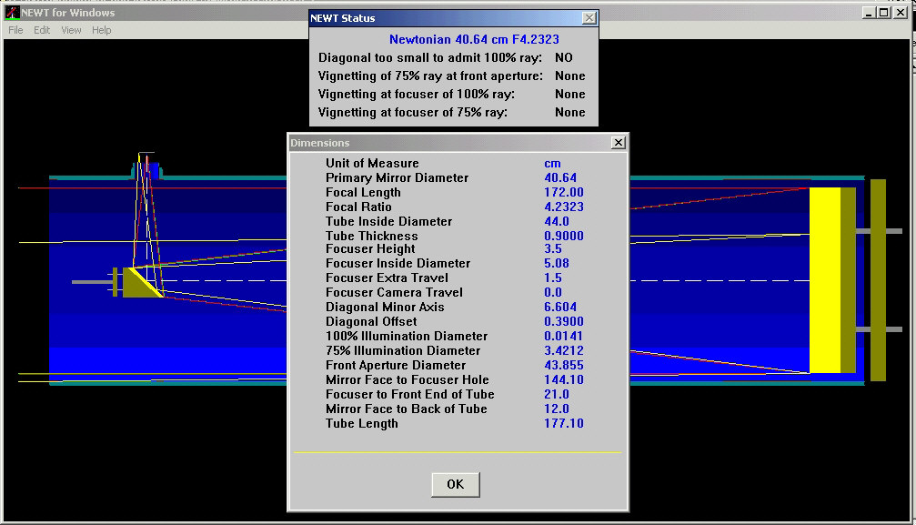This screenshot has height=525, width=916.
Task: Click the 75% Illumination Diameter value 3.4212
Action: tap(564, 351)
